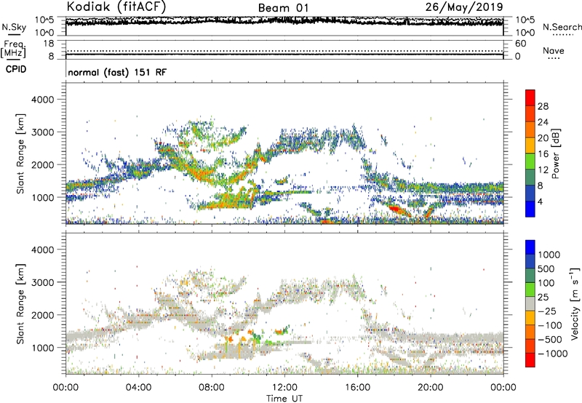
Task: Click the '-100' label on Velocity colorbar
Action: tap(550, 325)
